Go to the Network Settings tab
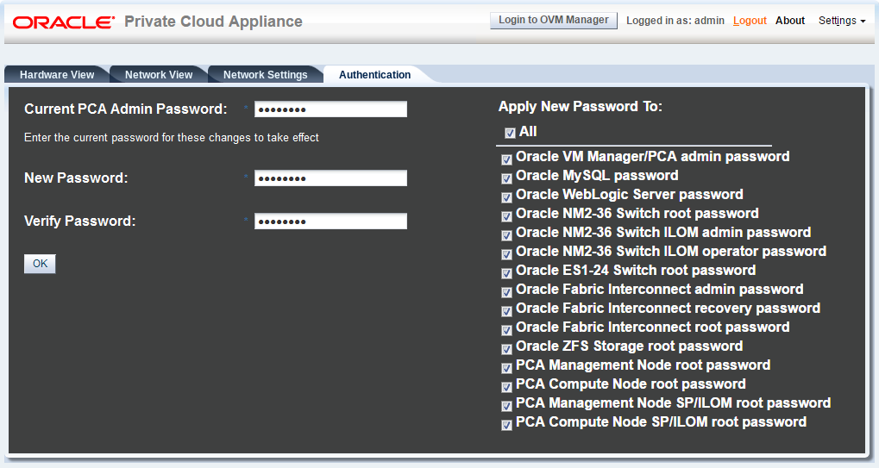This screenshot has width=879, height=468. pyautogui.click(x=265, y=75)
